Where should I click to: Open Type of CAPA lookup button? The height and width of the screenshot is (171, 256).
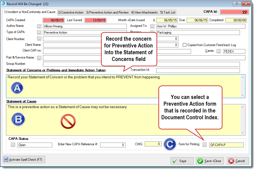coord(39,33)
